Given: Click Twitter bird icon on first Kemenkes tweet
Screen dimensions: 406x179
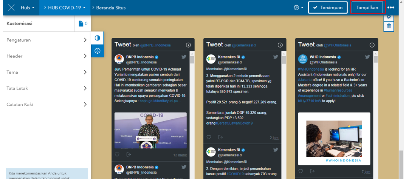Looking at the screenshot, I should [276, 57].
